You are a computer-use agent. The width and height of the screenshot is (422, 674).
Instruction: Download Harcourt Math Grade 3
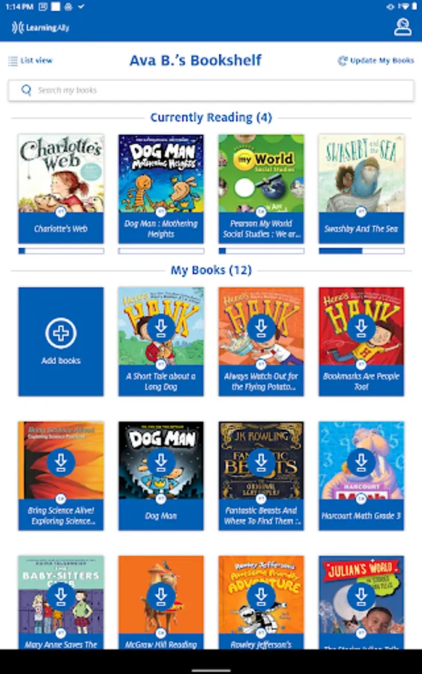[x=361, y=462]
